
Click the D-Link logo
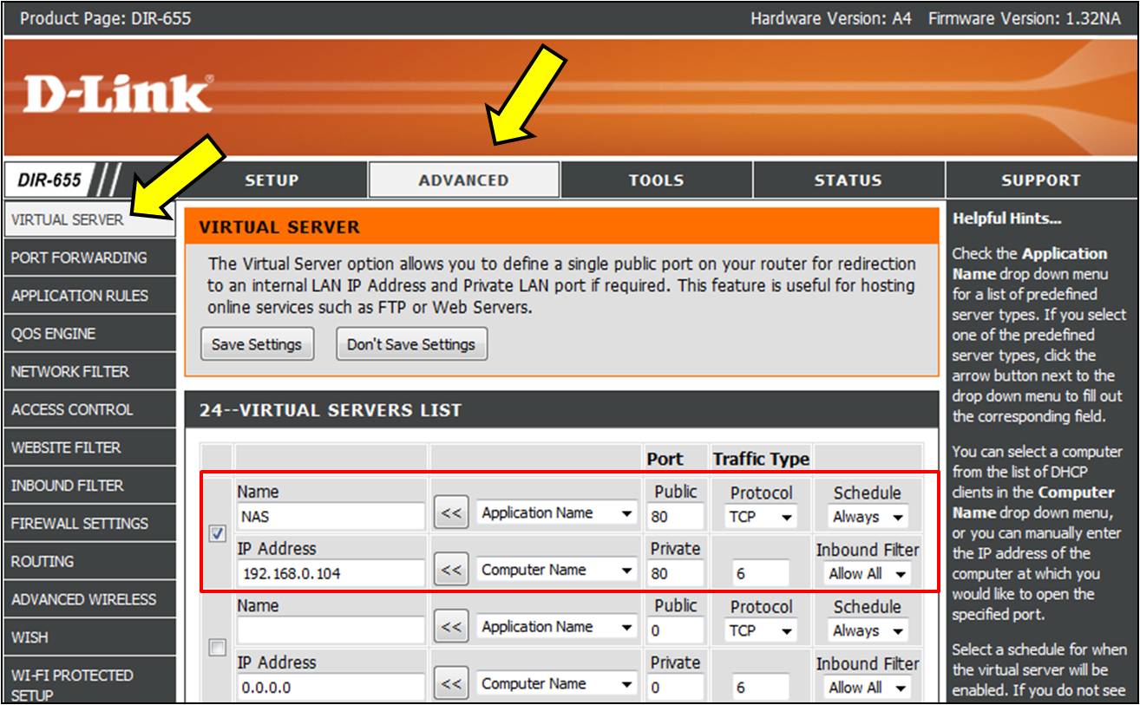pos(117,95)
